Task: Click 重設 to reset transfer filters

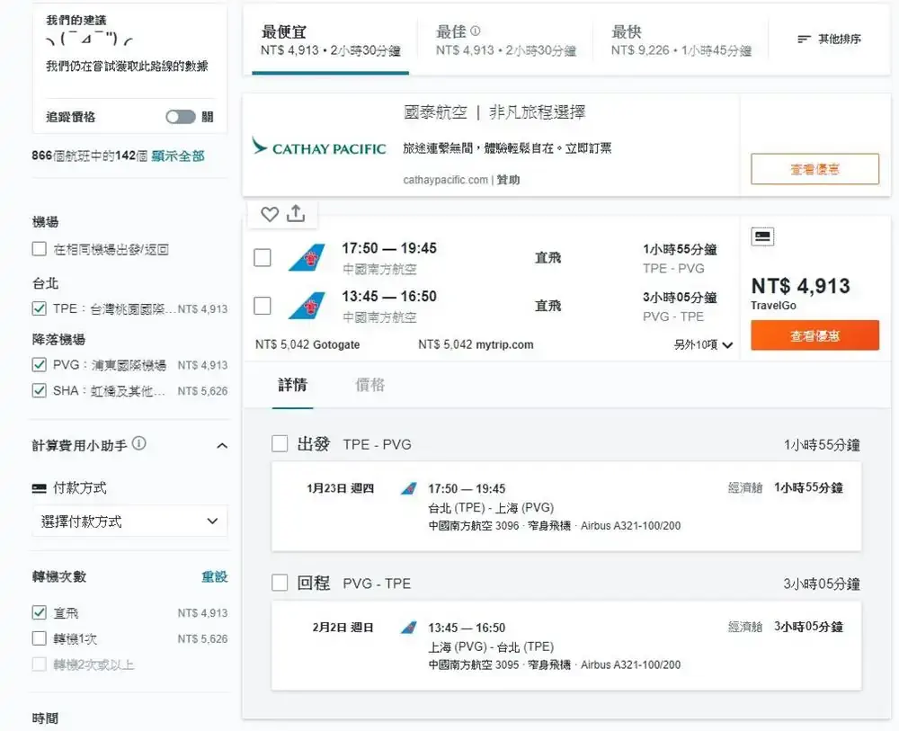Action: pos(215,576)
